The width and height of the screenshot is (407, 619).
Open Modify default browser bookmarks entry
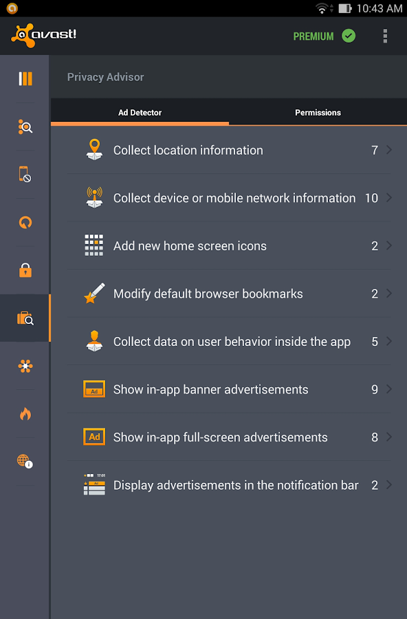point(229,294)
